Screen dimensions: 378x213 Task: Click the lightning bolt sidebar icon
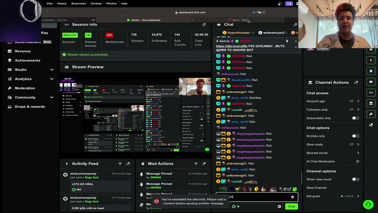tap(371, 60)
